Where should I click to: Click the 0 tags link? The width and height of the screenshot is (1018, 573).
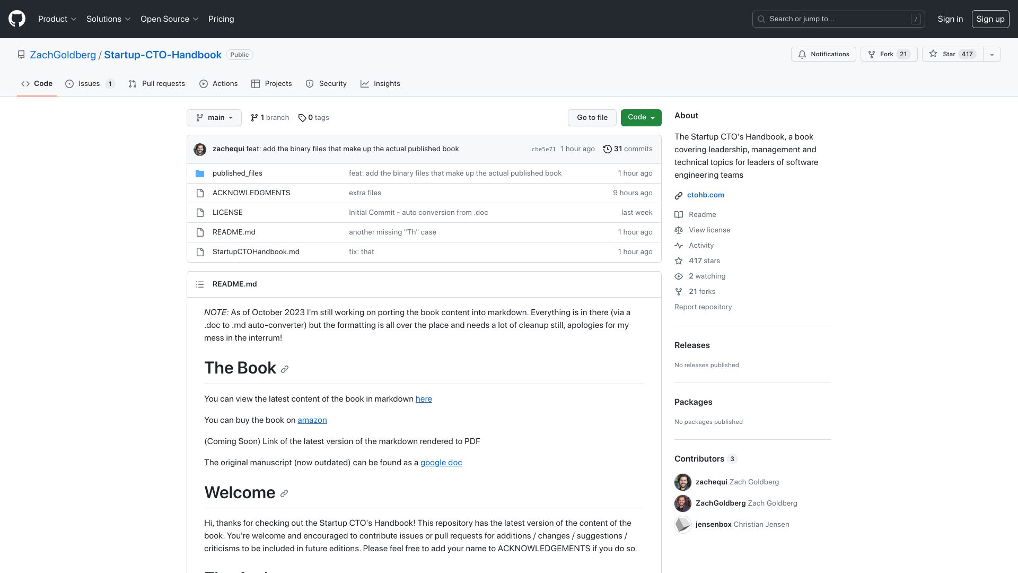pos(313,118)
